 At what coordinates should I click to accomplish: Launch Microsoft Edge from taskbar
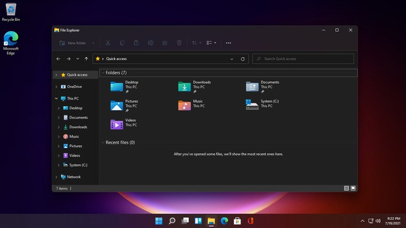225,221
